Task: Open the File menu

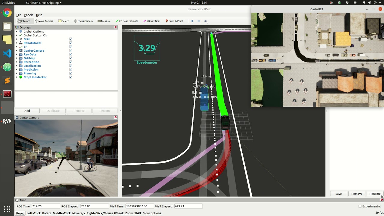Action: pyautogui.click(x=19, y=15)
